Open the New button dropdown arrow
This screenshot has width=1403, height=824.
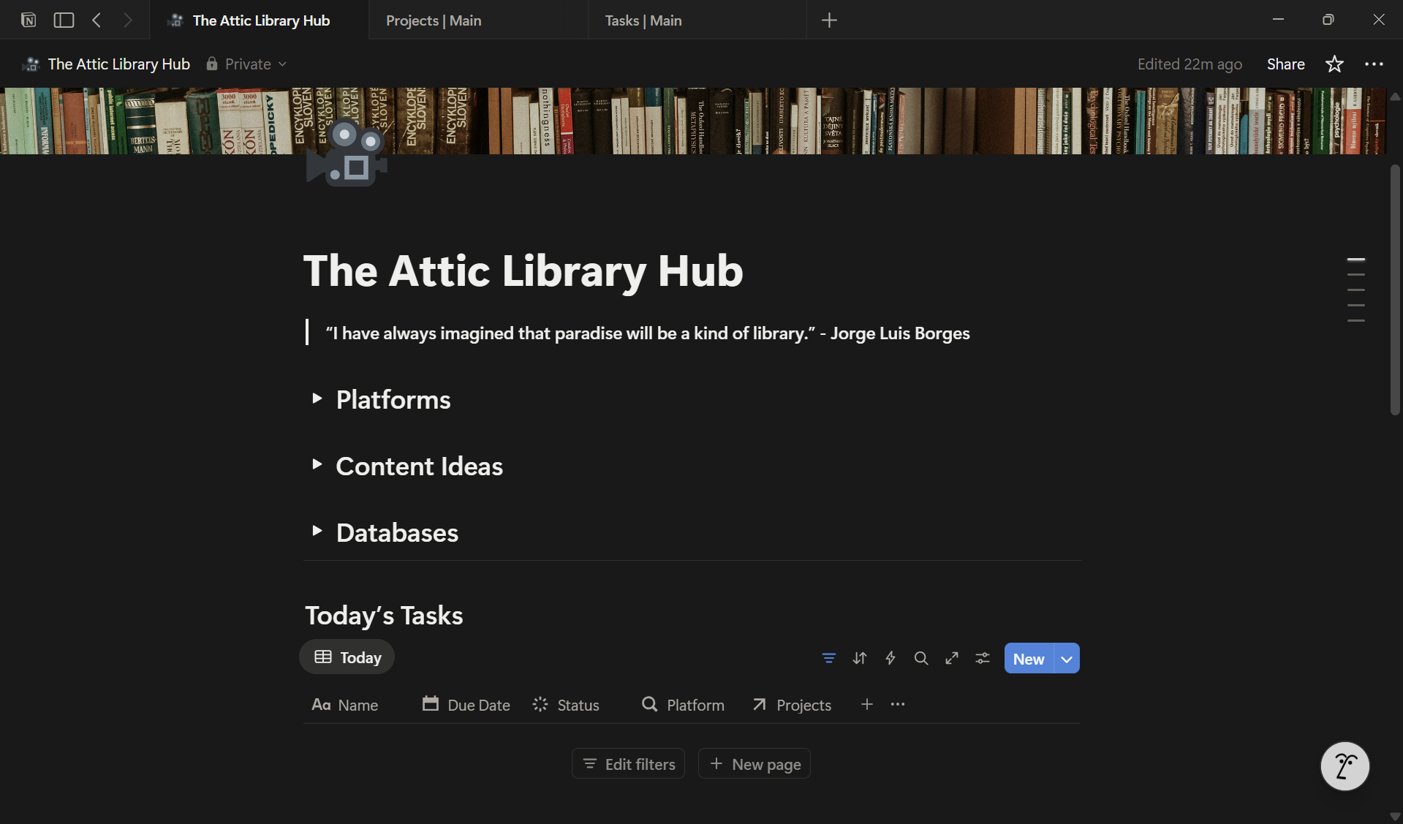(x=1067, y=659)
